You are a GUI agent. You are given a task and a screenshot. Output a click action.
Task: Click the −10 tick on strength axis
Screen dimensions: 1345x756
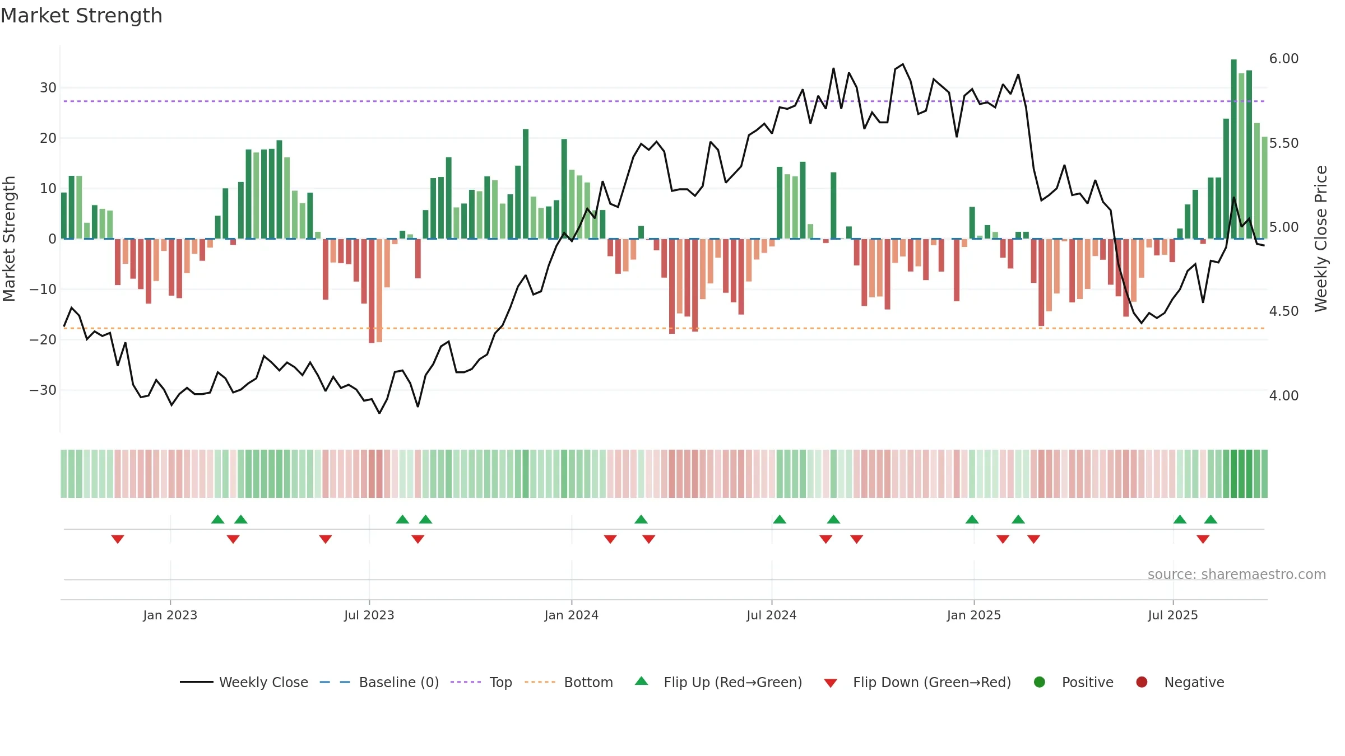pyautogui.click(x=43, y=290)
